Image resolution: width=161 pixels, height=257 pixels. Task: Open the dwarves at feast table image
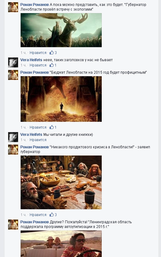(61, 182)
